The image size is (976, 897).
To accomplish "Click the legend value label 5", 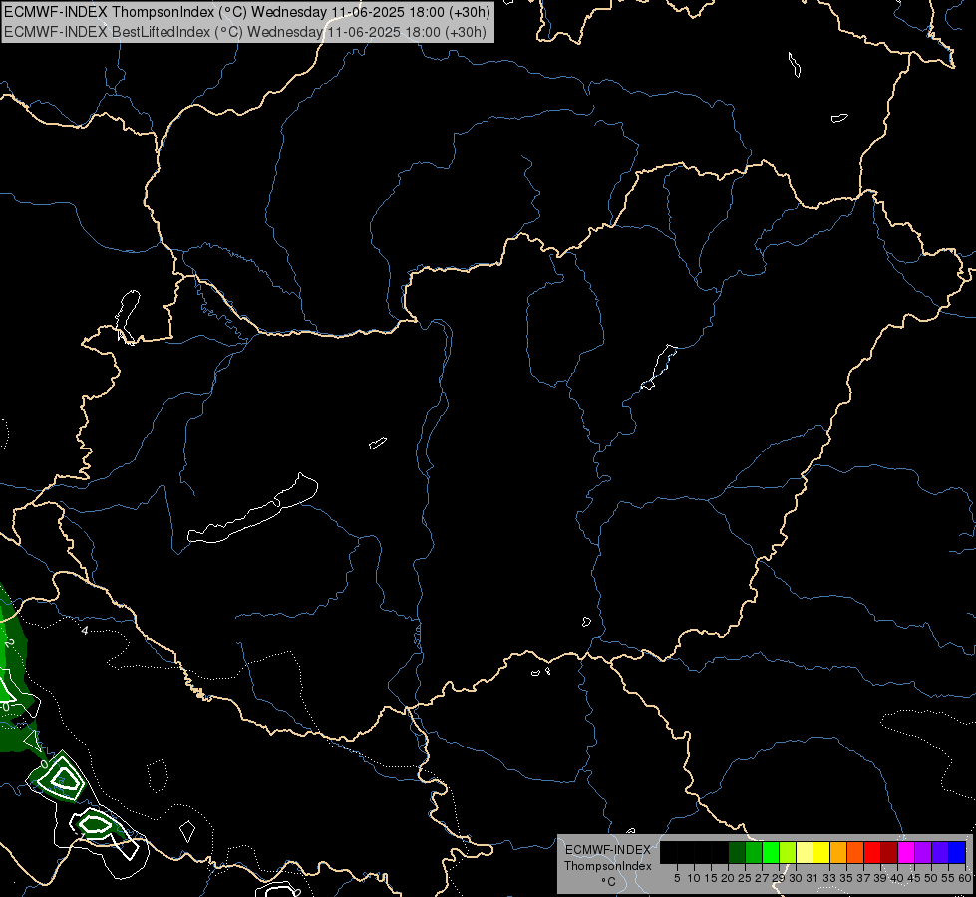I will 677,878.
